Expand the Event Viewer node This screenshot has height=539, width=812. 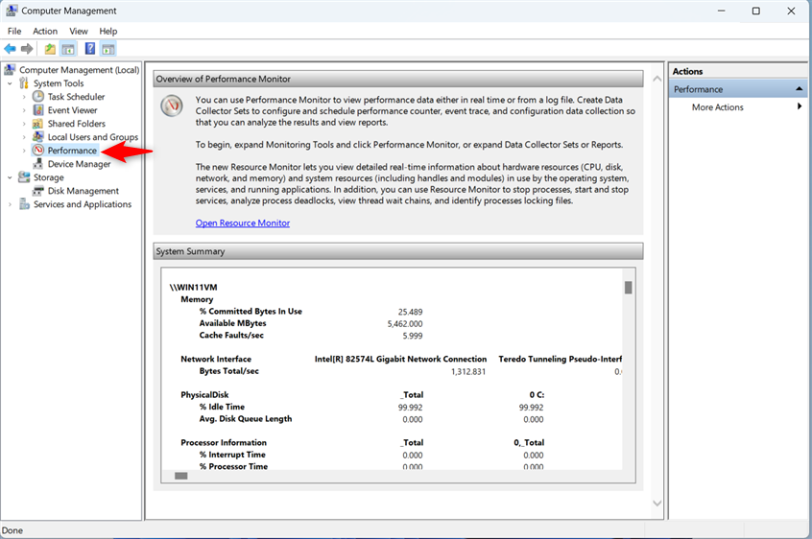(24, 110)
